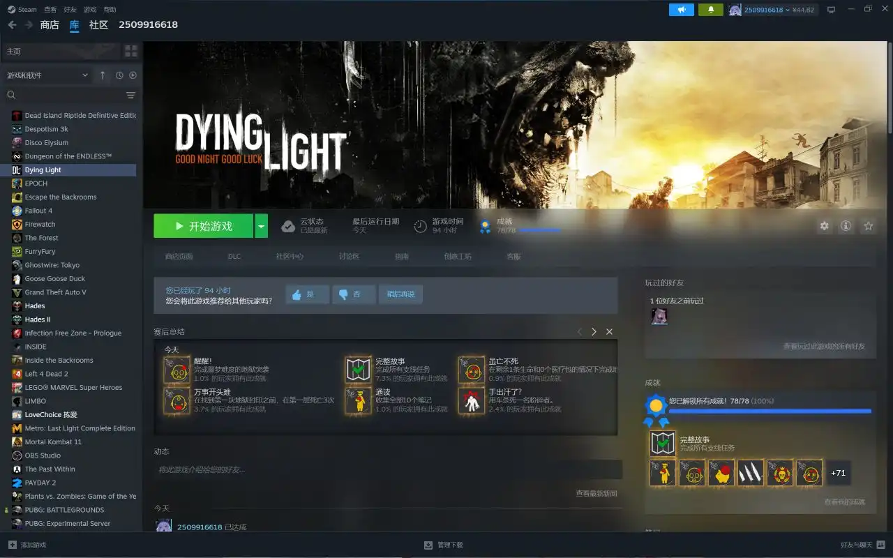
Task: Open the 2509916618 account dropdown
Action: (772, 10)
